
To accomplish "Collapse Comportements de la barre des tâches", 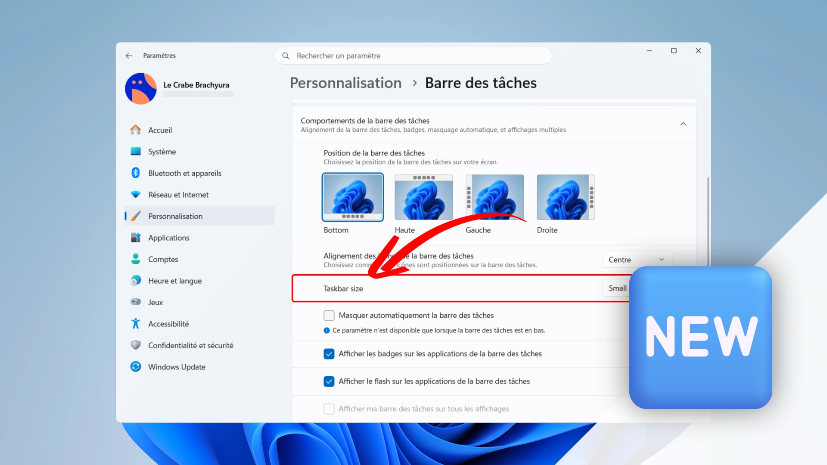I will click(683, 124).
